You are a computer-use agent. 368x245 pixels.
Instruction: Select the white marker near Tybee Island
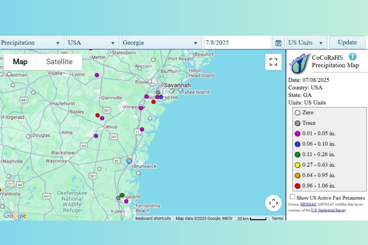click(180, 90)
